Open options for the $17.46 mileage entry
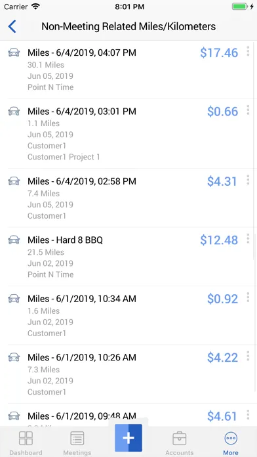This screenshot has height=457, width=257. tap(248, 51)
